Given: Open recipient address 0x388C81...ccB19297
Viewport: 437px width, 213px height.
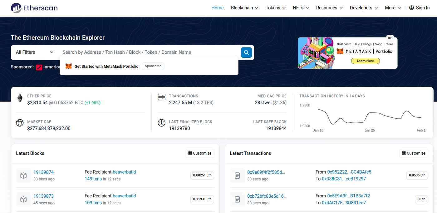Looking at the screenshot, I should (x=344, y=179).
